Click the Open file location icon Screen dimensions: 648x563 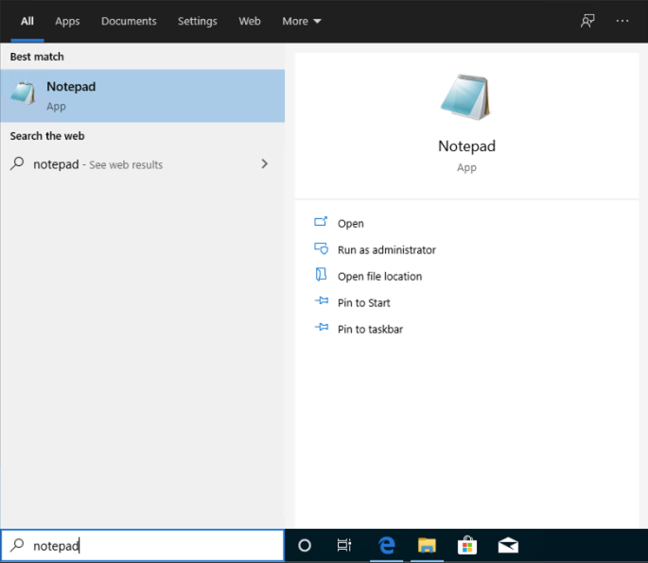coord(321,275)
